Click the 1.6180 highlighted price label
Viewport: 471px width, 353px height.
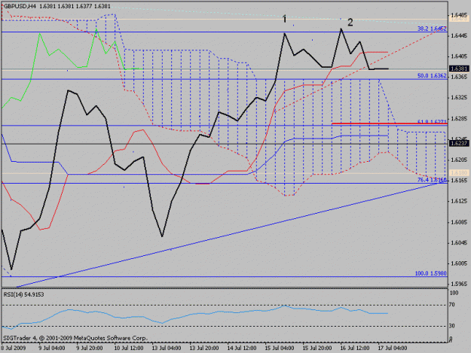pos(459,173)
